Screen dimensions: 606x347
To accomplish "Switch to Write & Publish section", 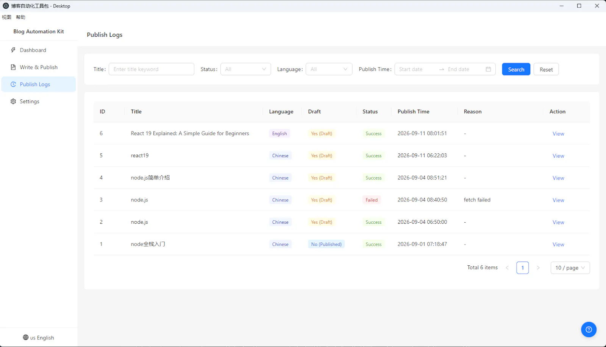I will click(x=39, y=67).
